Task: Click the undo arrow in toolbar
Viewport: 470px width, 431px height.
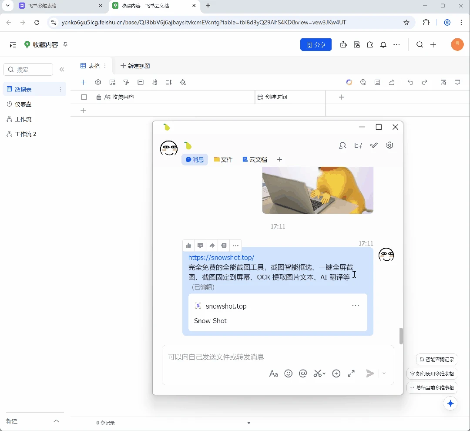Action: click(x=410, y=82)
